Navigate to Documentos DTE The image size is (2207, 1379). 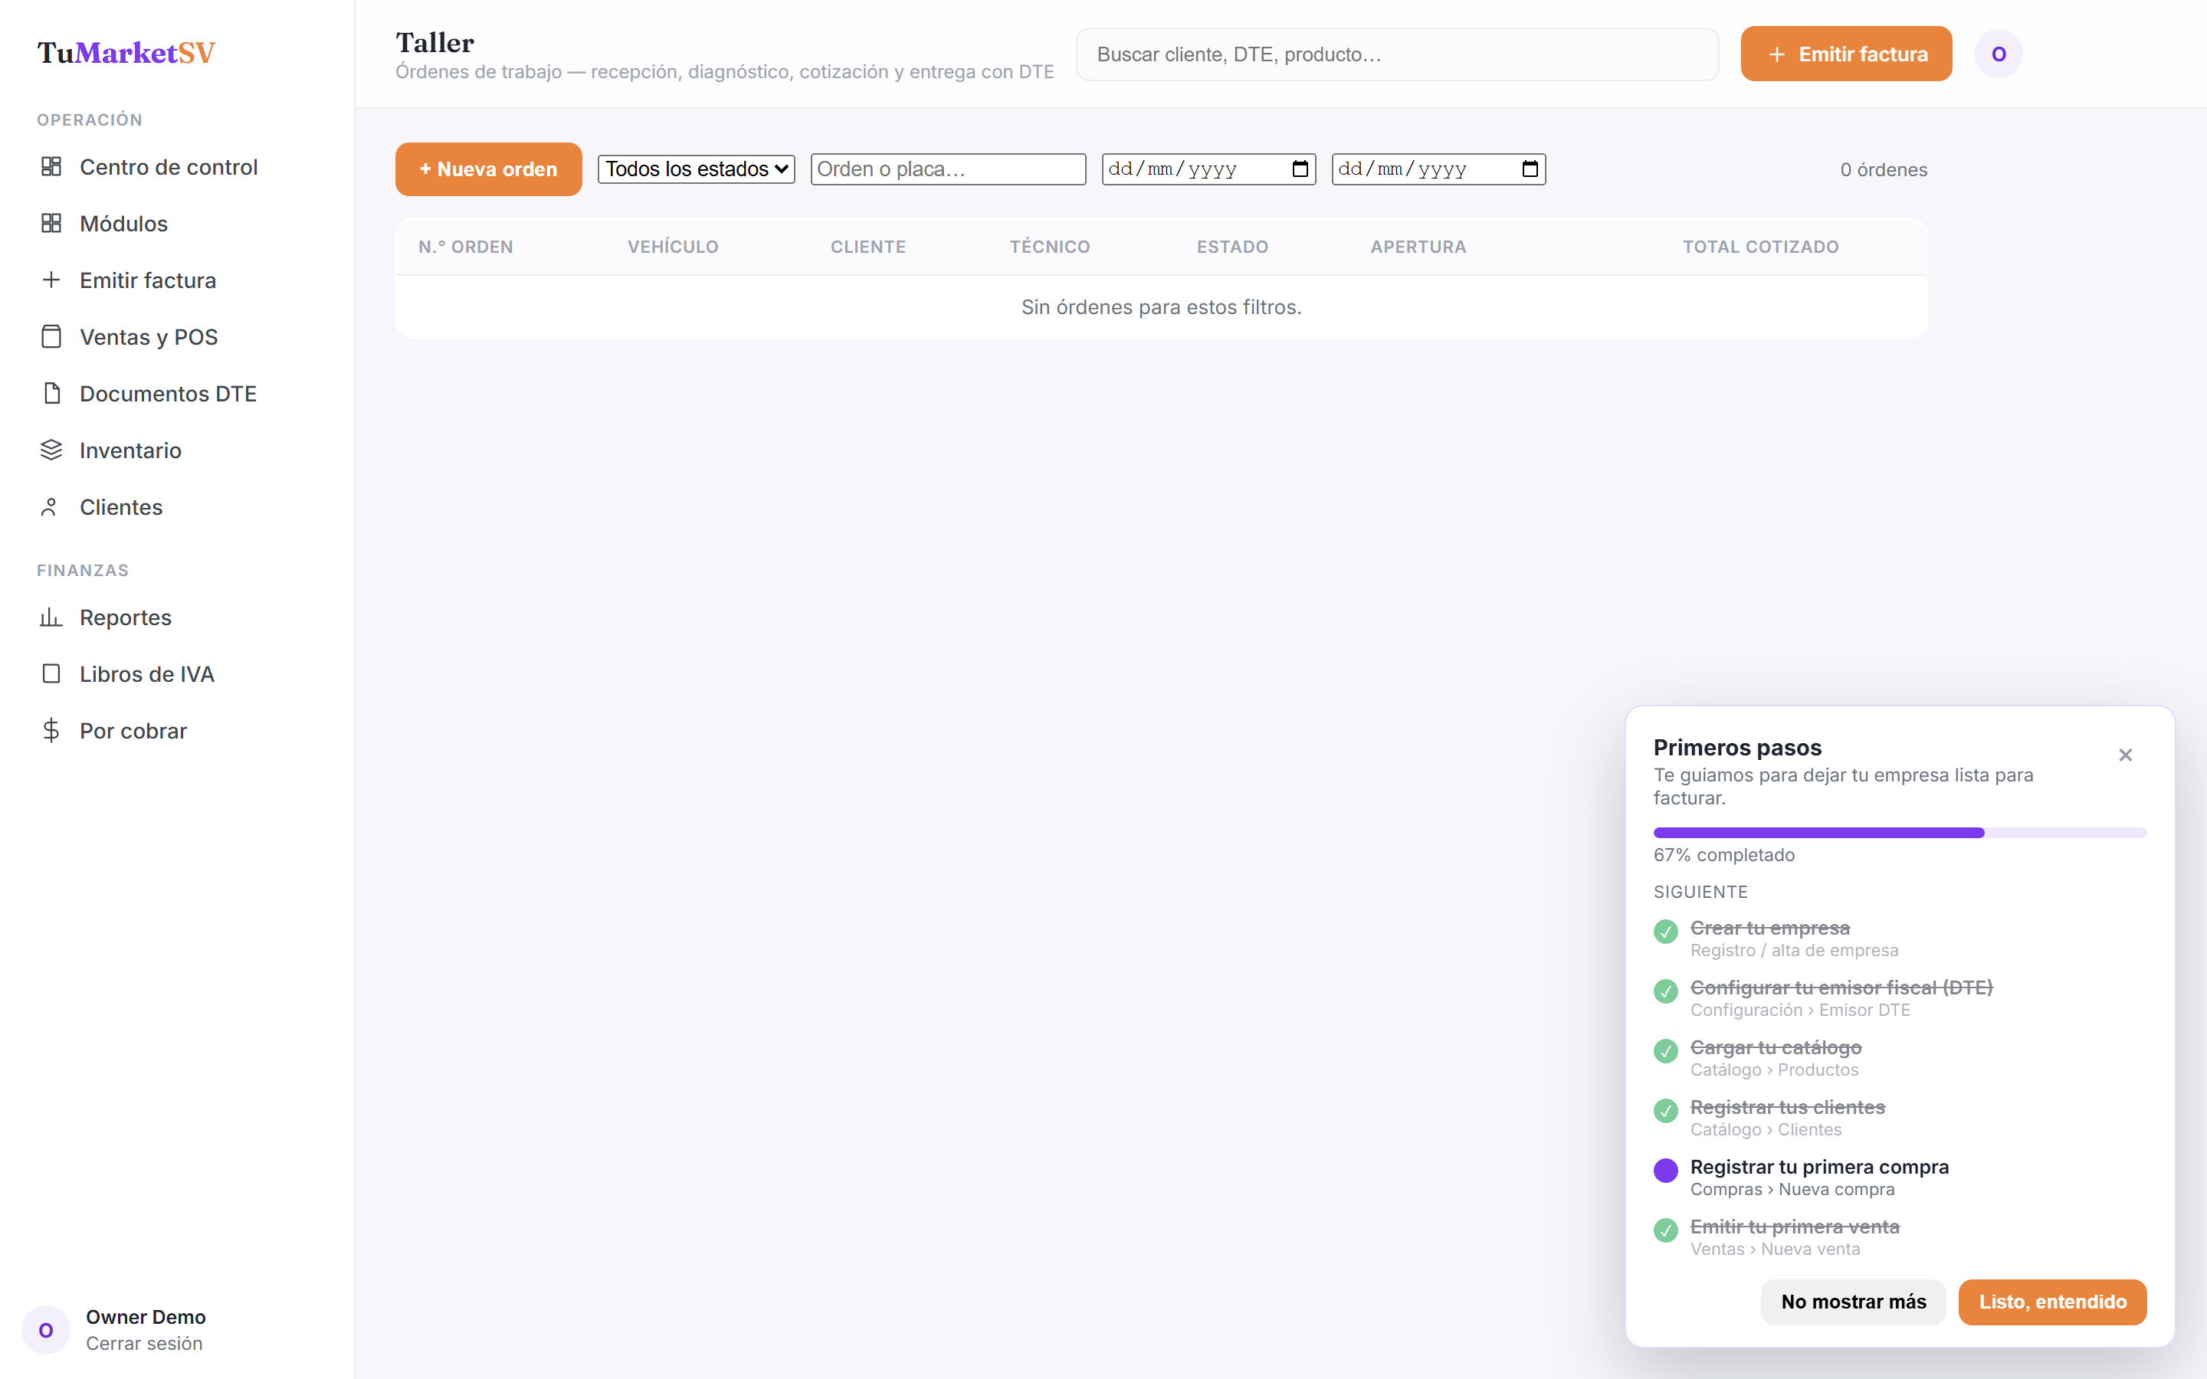coord(168,393)
